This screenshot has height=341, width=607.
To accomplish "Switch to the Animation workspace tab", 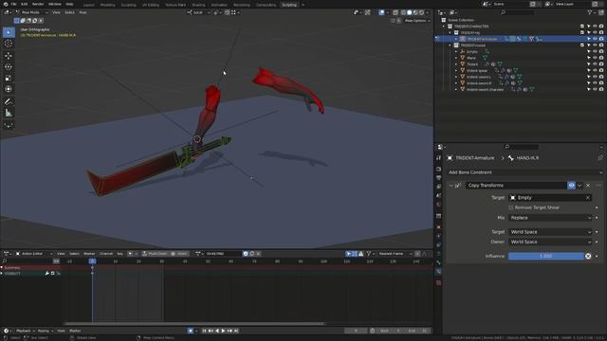I will [219, 5].
